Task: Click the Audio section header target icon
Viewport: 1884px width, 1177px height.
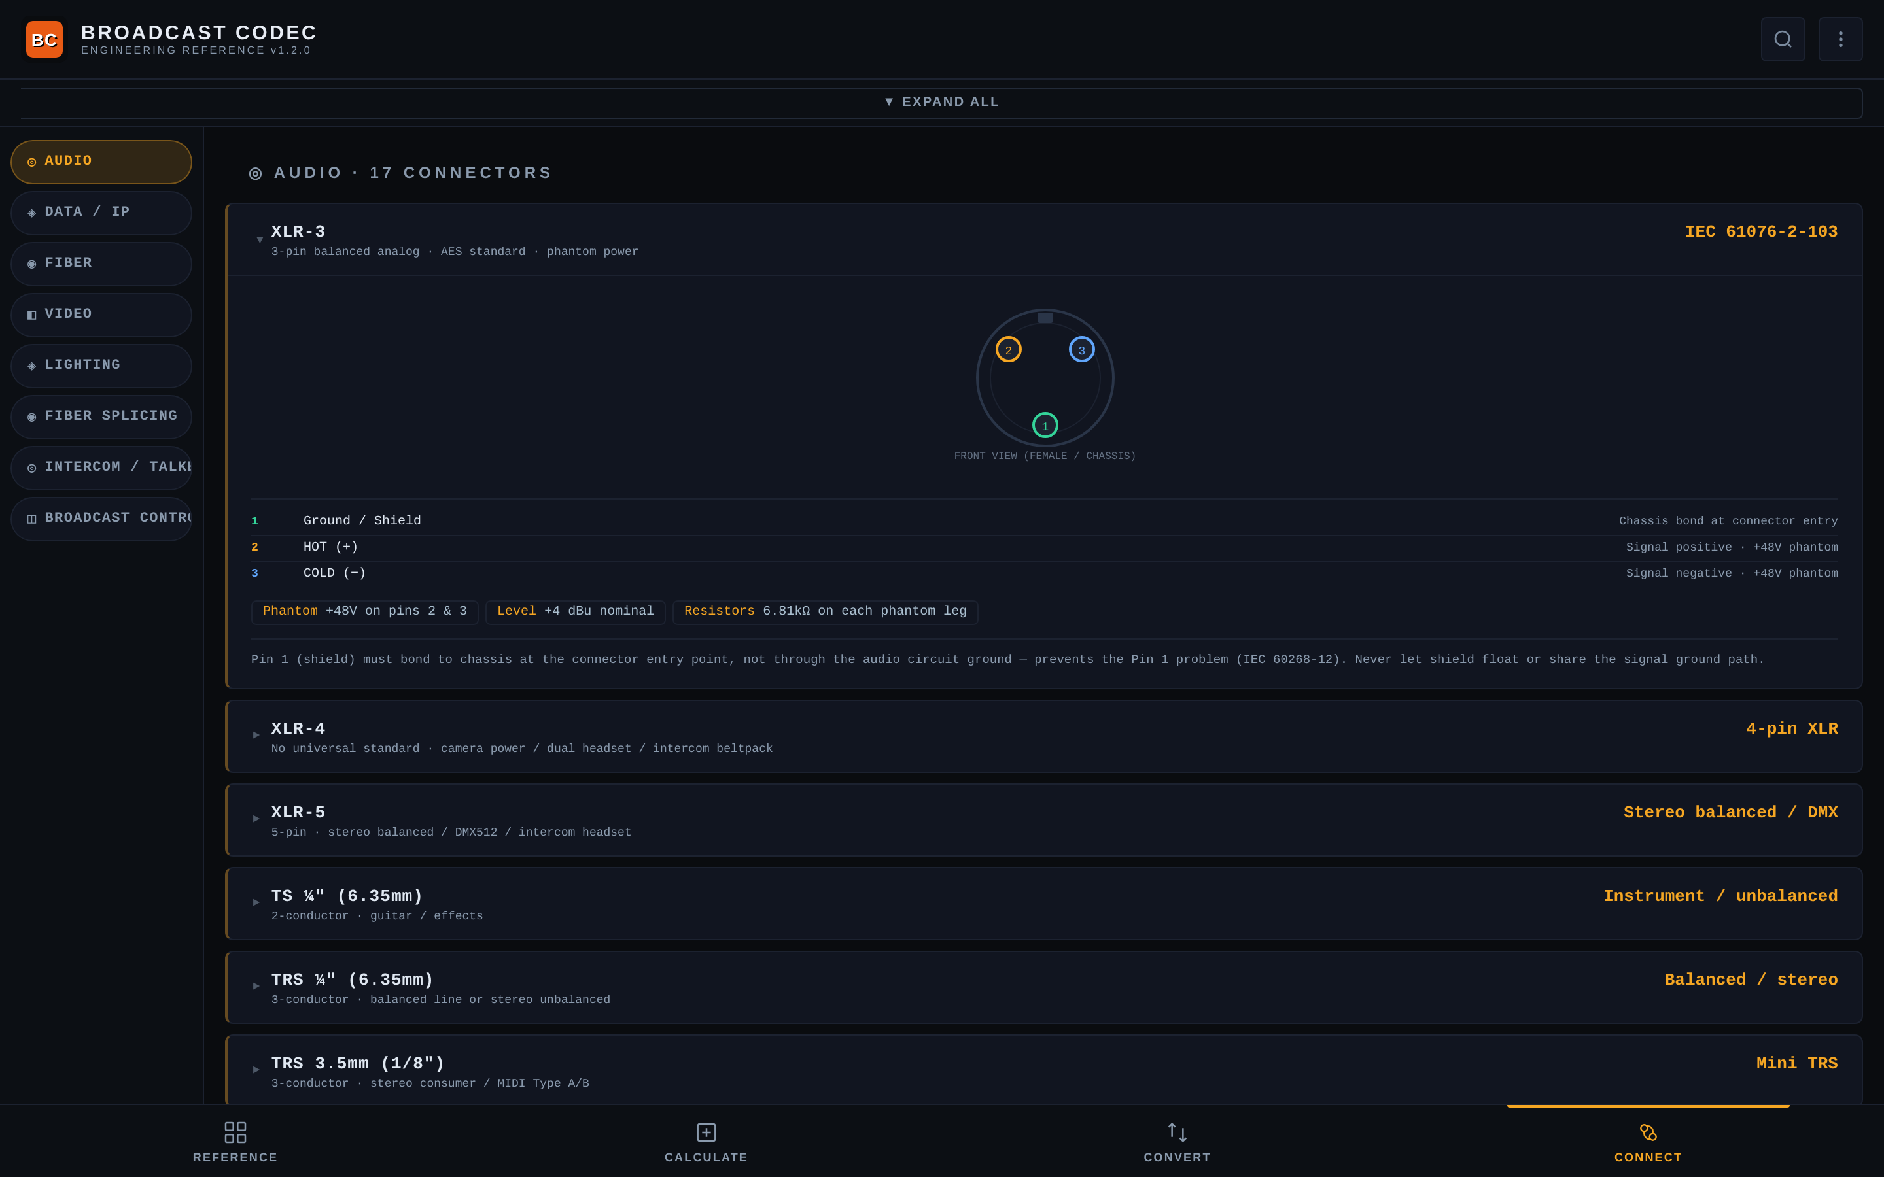Action: pyautogui.click(x=255, y=173)
